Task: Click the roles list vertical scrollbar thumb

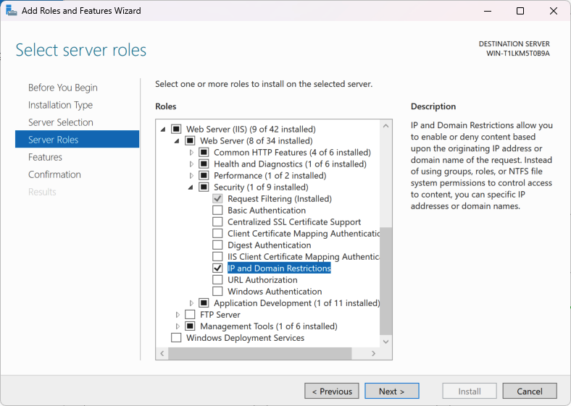Action: 385,281
